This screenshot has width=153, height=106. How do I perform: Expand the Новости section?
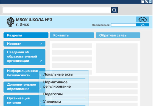point(24,44)
